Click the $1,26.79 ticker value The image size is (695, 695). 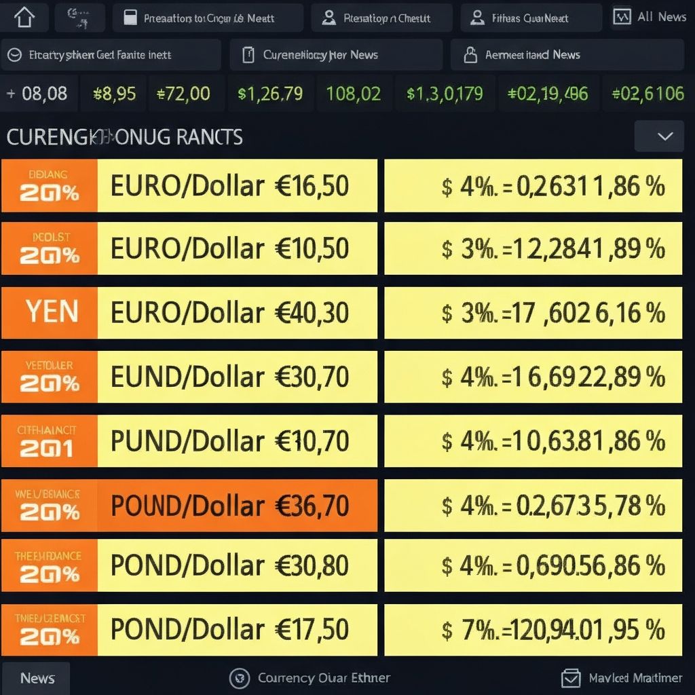click(x=270, y=94)
